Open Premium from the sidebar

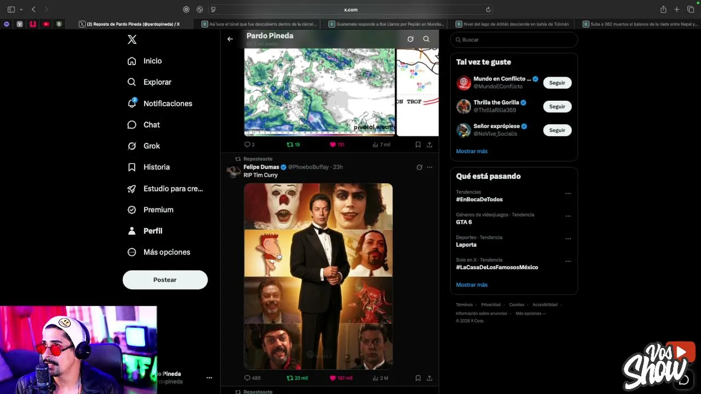[x=151, y=210]
